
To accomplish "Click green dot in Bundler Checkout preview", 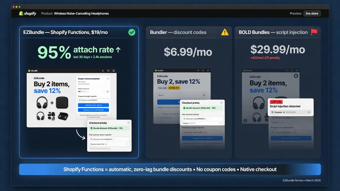I will point(184,108).
